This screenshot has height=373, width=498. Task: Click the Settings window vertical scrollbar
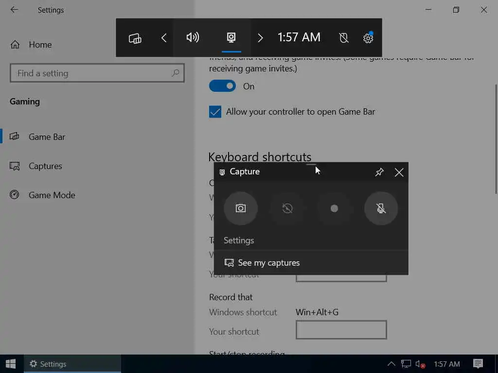point(496,139)
